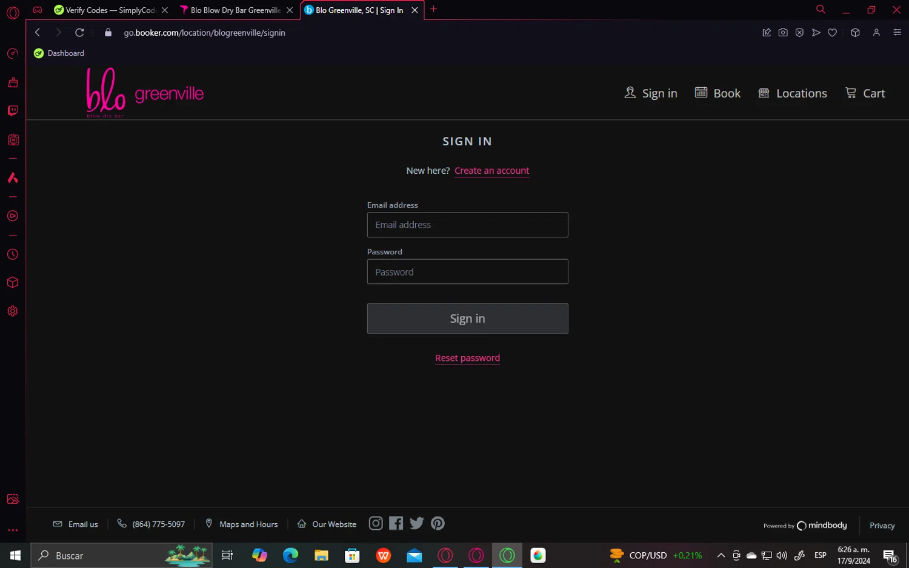Reload the current page
Image resolution: width=909 pixels, height=568 pixels.
[79, 33]
